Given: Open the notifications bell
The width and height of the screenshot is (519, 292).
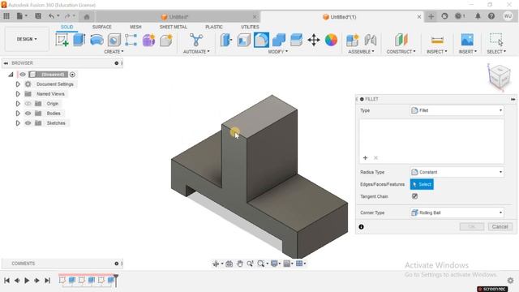Looking at the screenshot, I should [x=478, y=16].
